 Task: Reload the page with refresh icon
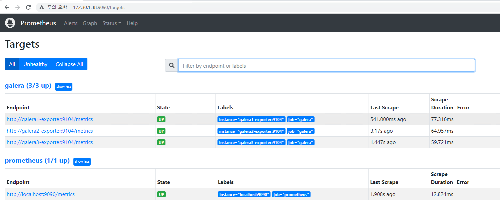28,7
